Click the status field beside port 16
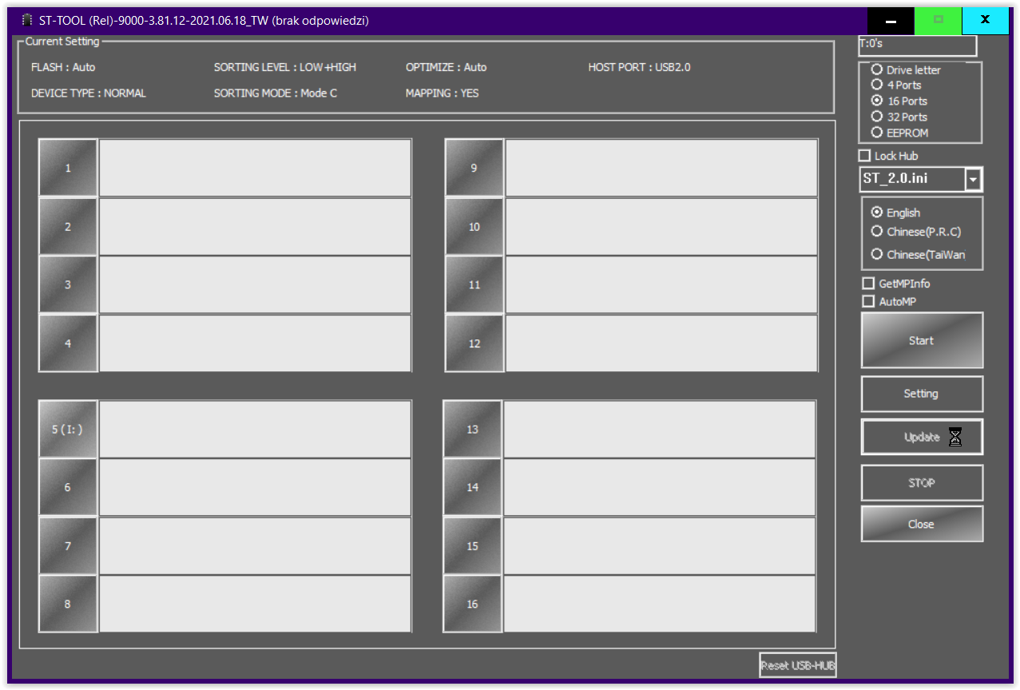This screenshot has width=1020, height=690. (660, 604)
